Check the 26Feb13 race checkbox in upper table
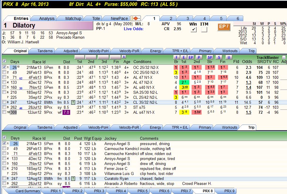This screenshot has height=194, width=287. pyautogui.click(x=4, y=72)
